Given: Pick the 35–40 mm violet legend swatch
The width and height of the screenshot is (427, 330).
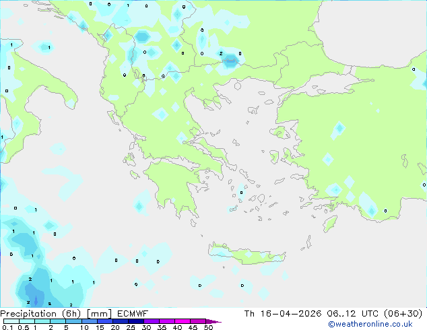Looking at the screenshot, I should tap(167, 321).
